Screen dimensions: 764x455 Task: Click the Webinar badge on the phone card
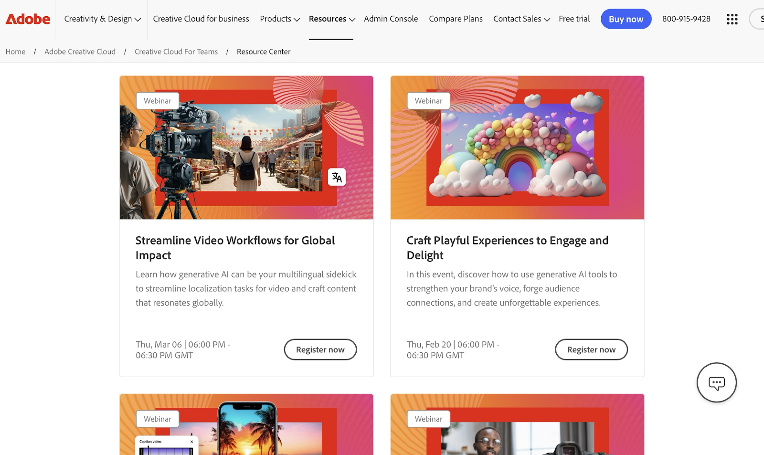pos(158,419)
